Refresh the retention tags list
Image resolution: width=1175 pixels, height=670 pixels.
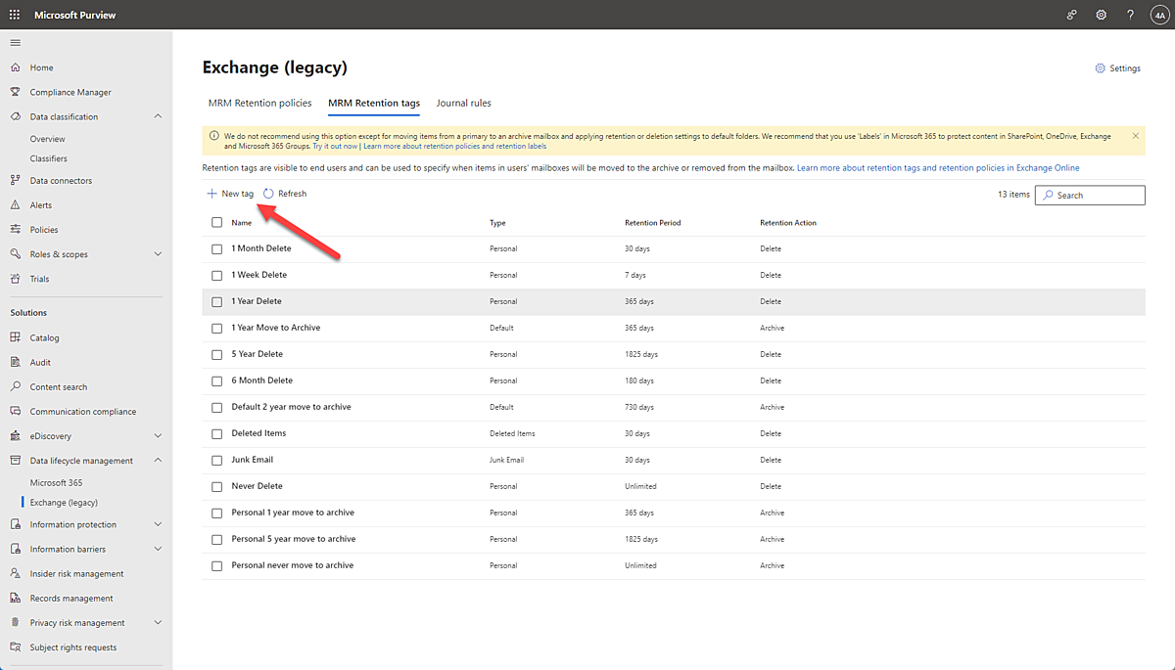click(x=285, y=194)
